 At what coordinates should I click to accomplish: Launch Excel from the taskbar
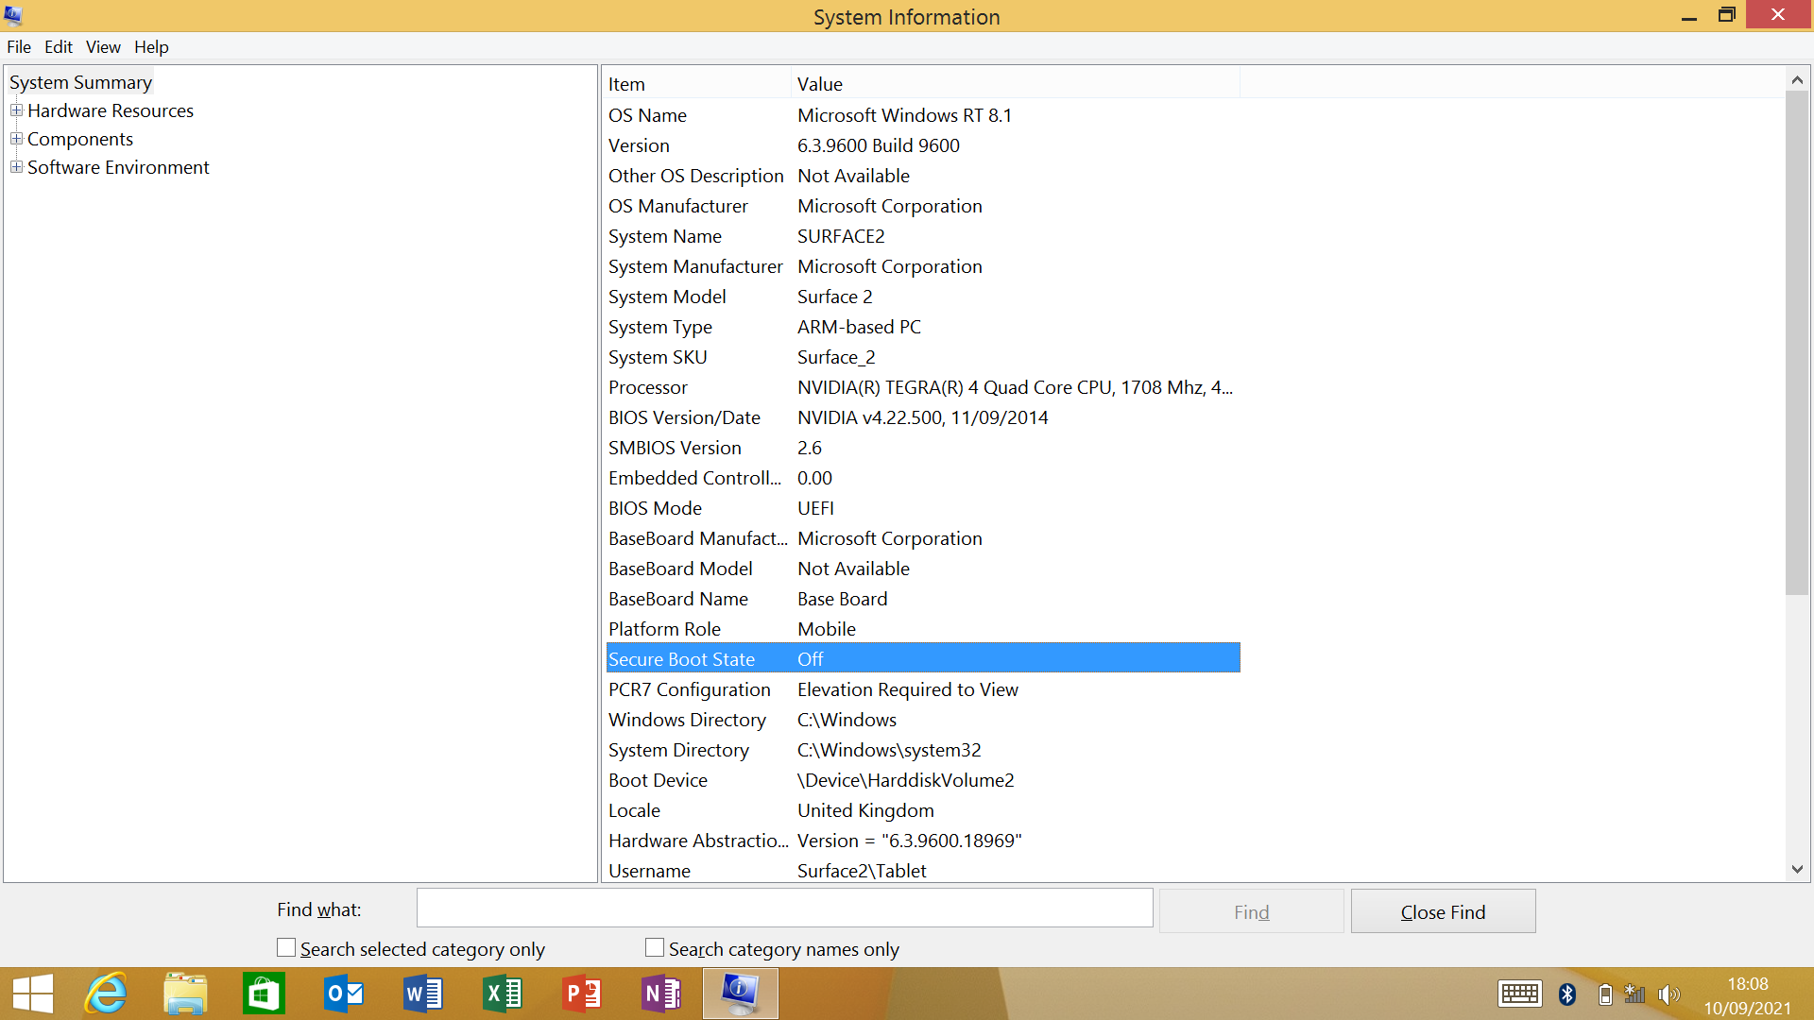click(x=502, y=994)
